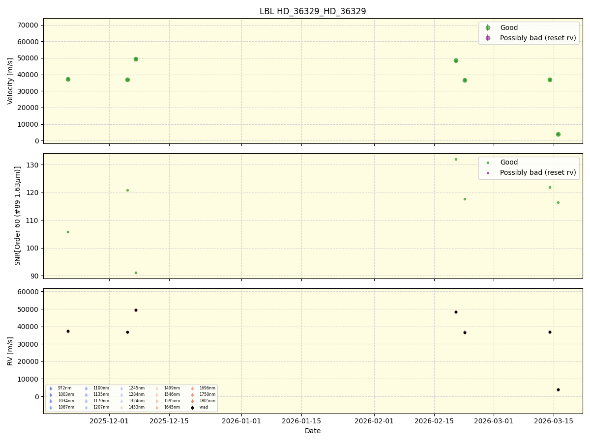Image resolution: width=590 pixels, height=442 pixels.
Task: Click the 2026-02-01 date tick label
Action: 374,421
